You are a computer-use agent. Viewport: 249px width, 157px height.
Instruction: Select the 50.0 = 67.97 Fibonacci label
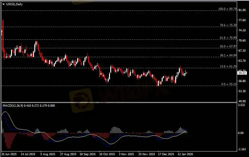[228, 46]
